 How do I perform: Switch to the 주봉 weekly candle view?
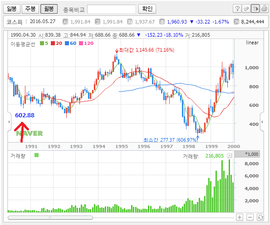pos(30,9)
